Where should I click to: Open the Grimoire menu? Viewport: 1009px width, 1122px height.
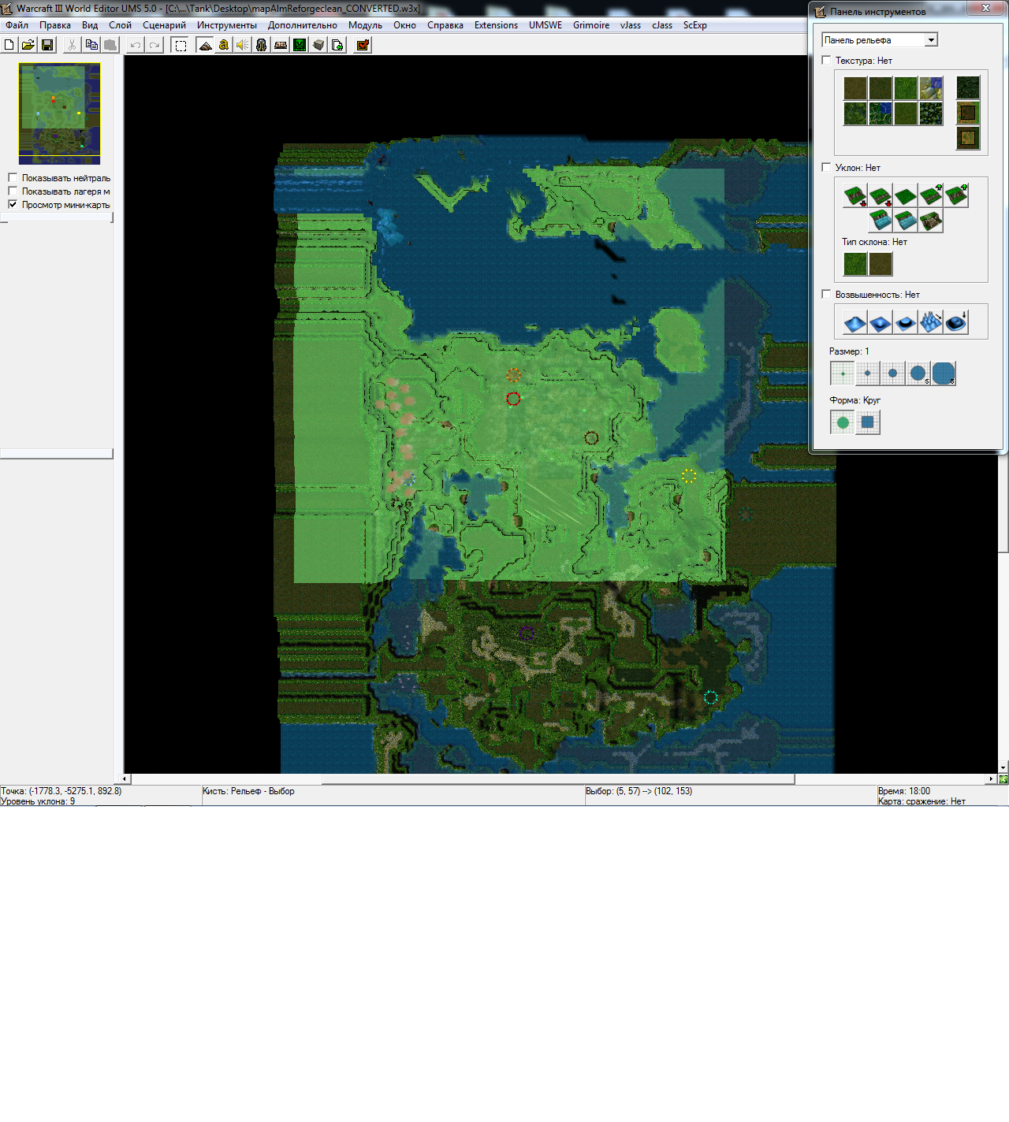591,25
